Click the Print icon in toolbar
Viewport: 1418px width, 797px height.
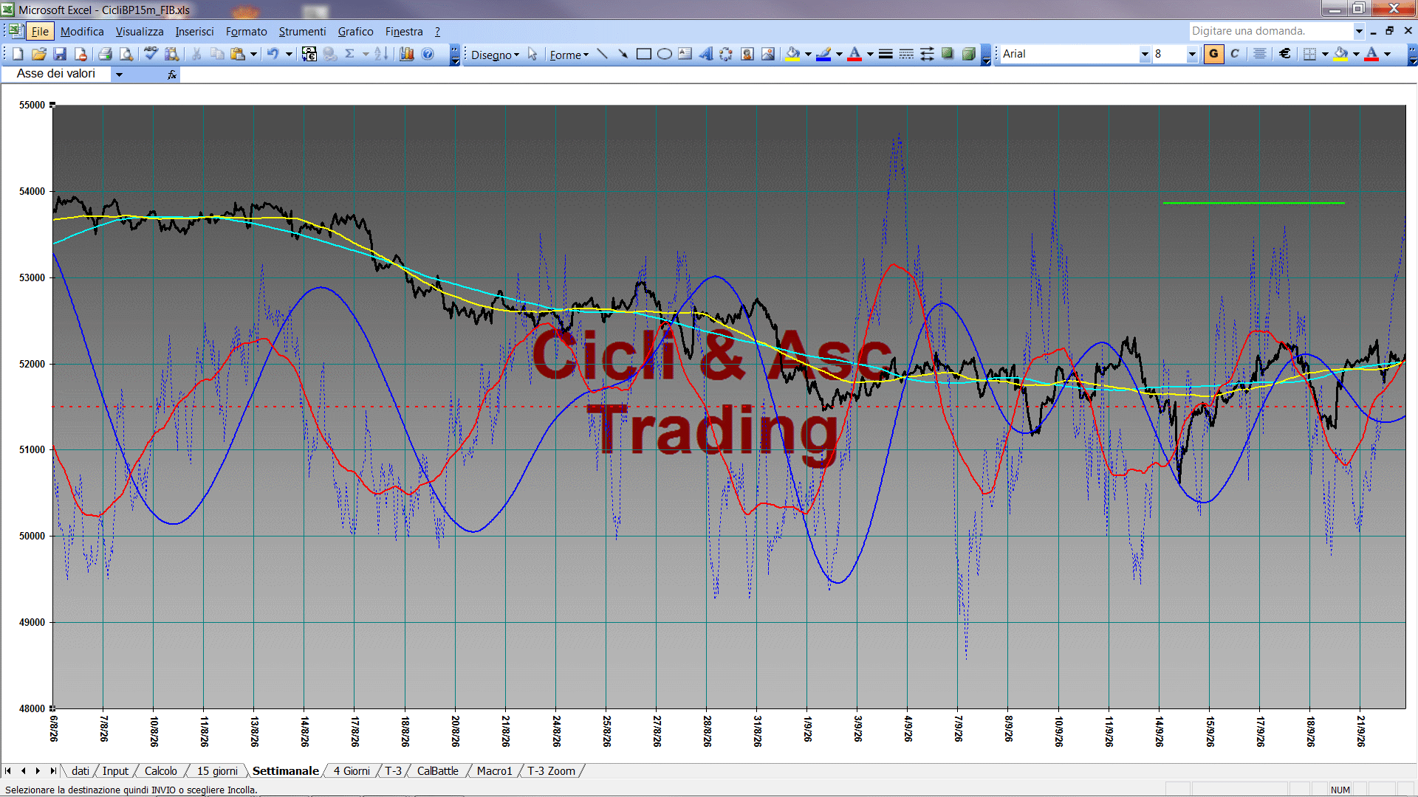[105, 54]
